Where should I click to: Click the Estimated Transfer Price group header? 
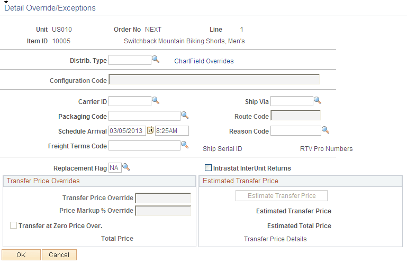point(301,181)
